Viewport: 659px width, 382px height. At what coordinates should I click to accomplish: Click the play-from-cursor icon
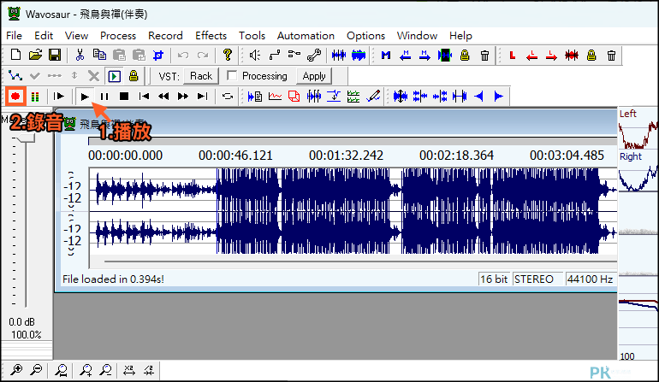[x=59, y=97]
